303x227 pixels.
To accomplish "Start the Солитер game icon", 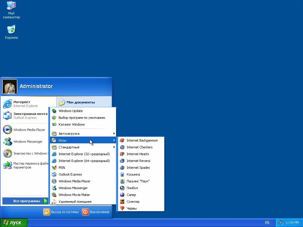I will point(122,202).
